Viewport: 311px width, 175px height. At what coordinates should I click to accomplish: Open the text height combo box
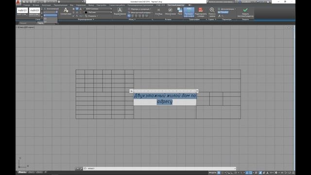(x=51, y=12)
